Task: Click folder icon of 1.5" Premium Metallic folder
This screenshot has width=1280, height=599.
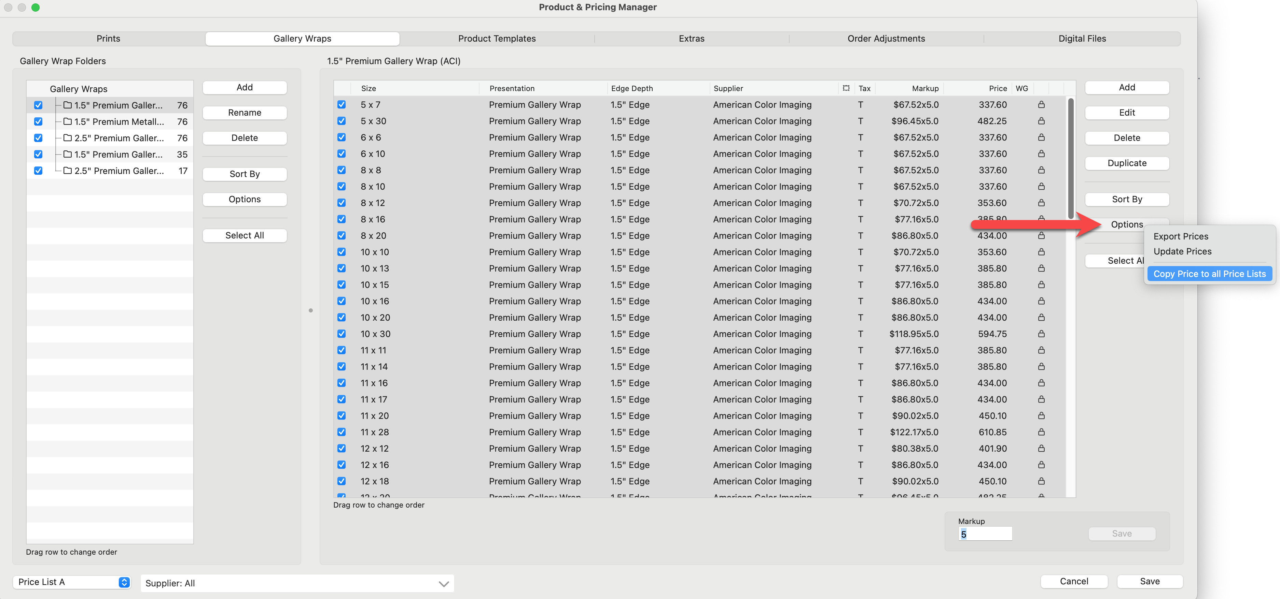Action: coord(68,121)
